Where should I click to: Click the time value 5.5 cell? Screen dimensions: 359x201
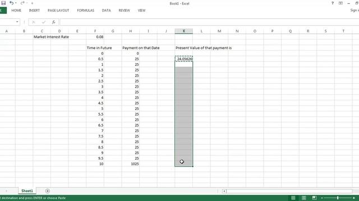click(95, 114)
